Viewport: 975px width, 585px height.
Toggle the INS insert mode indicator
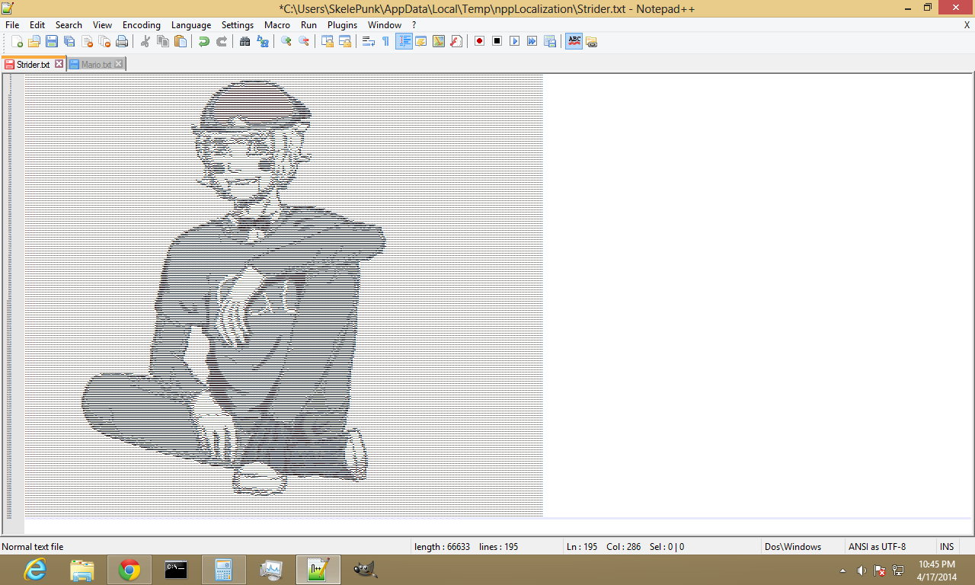coord(947,547)
